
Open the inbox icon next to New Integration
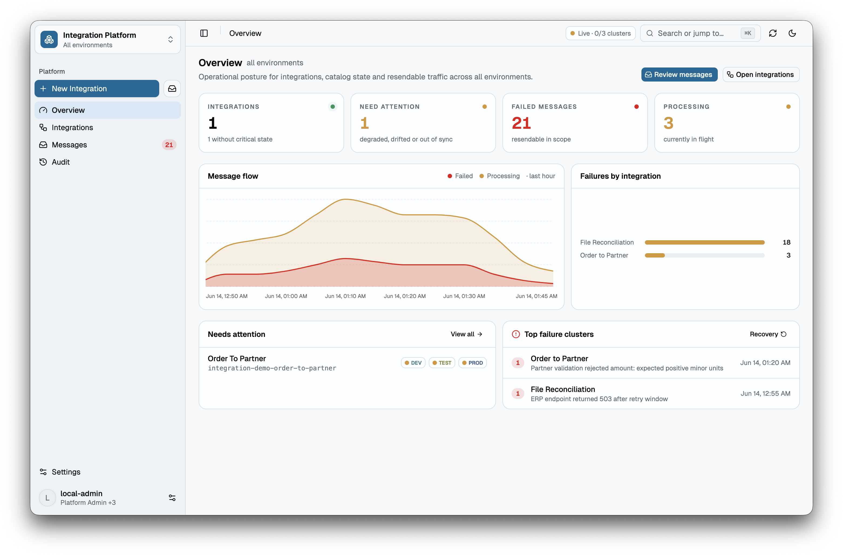point(172,89)
